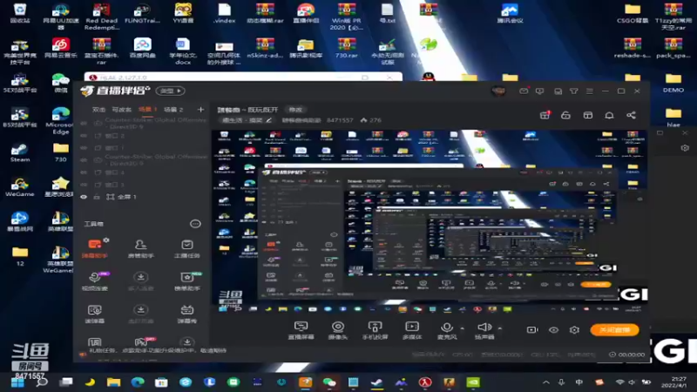Edit the stream category with the pencil

(269, 120)
